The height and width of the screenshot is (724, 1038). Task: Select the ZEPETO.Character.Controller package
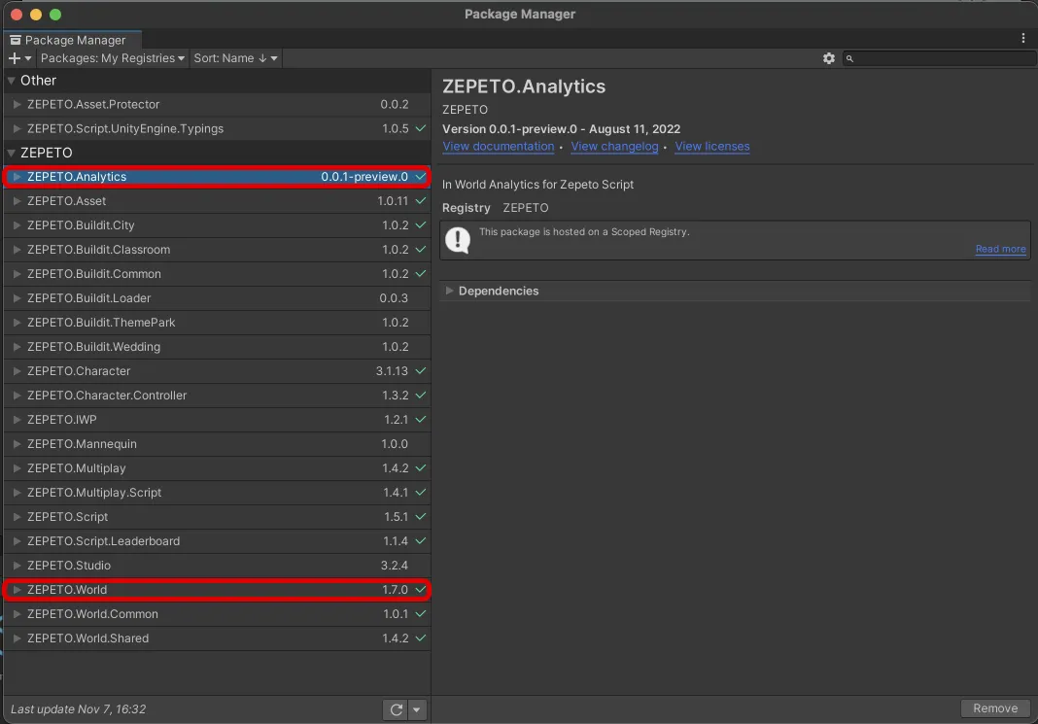[x=217, y=396]
